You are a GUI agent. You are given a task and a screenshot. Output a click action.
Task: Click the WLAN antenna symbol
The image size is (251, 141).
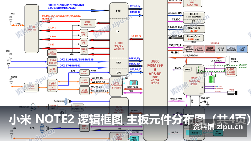click(11, 84)
